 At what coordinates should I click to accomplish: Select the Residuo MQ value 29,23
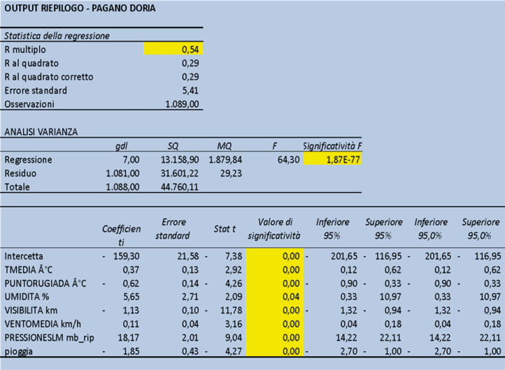(x=231, y=174)
